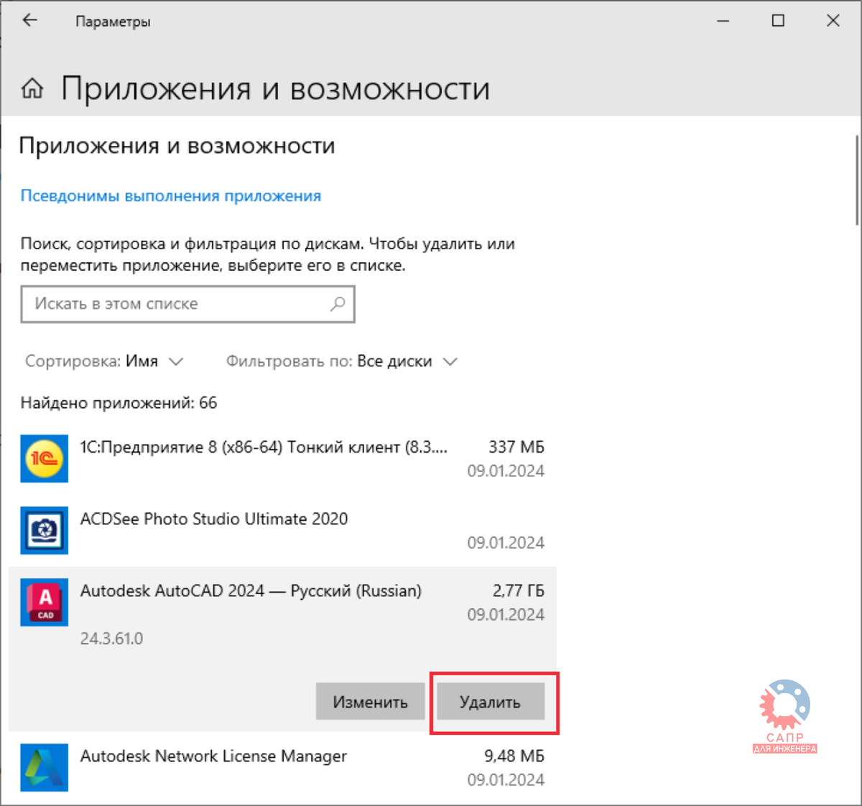Click the 1C:Предприятие app icon
This screenshot has height=806, width=862.
point(45,458)
